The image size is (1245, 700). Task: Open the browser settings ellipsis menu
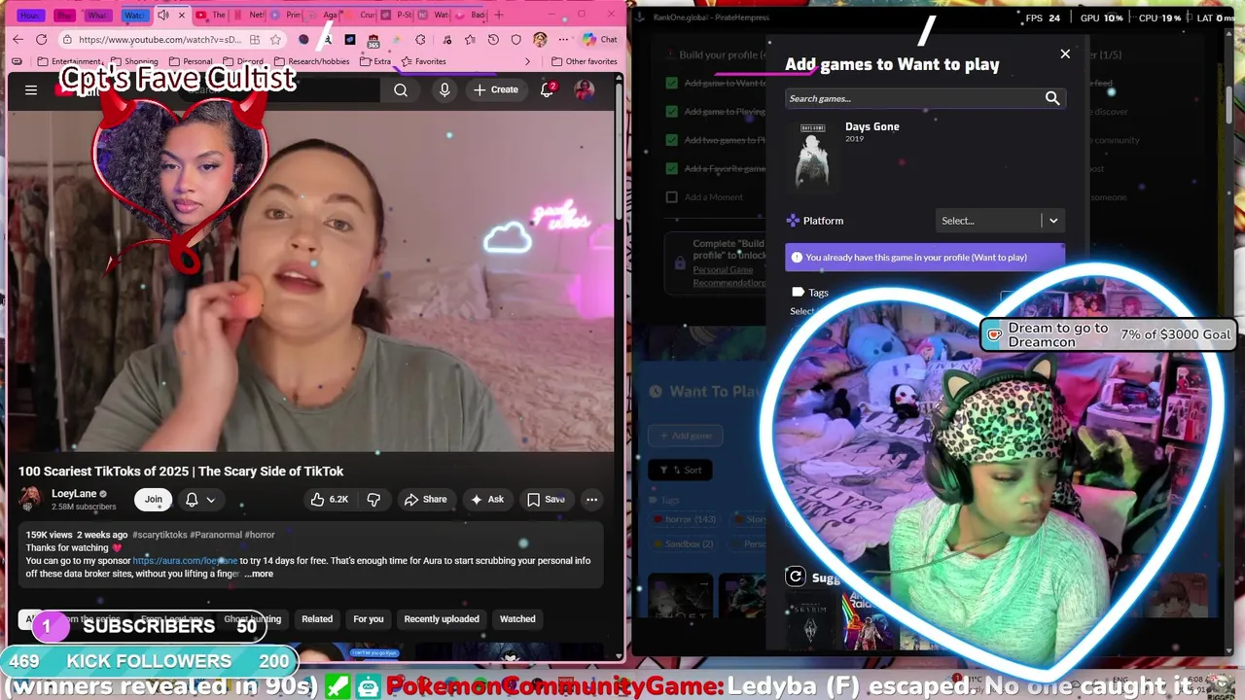pyautogui.click(x=562, y=39)
